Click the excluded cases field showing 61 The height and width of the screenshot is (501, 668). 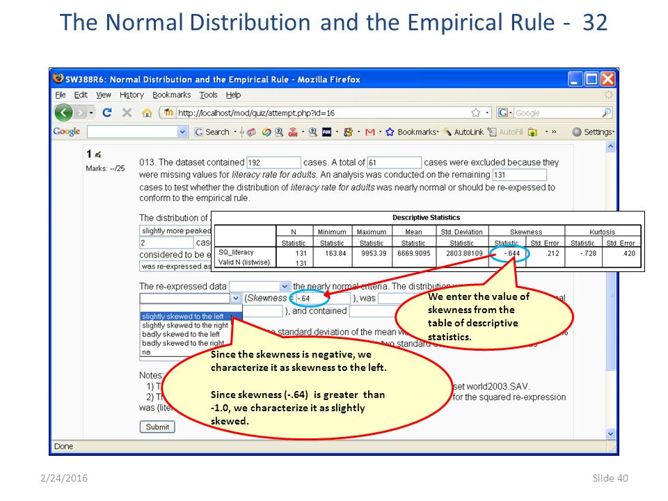(x=395, y=162)
